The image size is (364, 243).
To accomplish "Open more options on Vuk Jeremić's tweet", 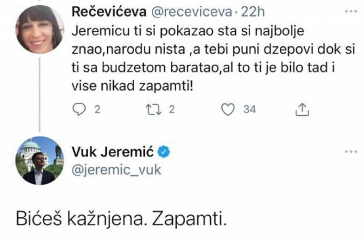I will pos(350,152).
